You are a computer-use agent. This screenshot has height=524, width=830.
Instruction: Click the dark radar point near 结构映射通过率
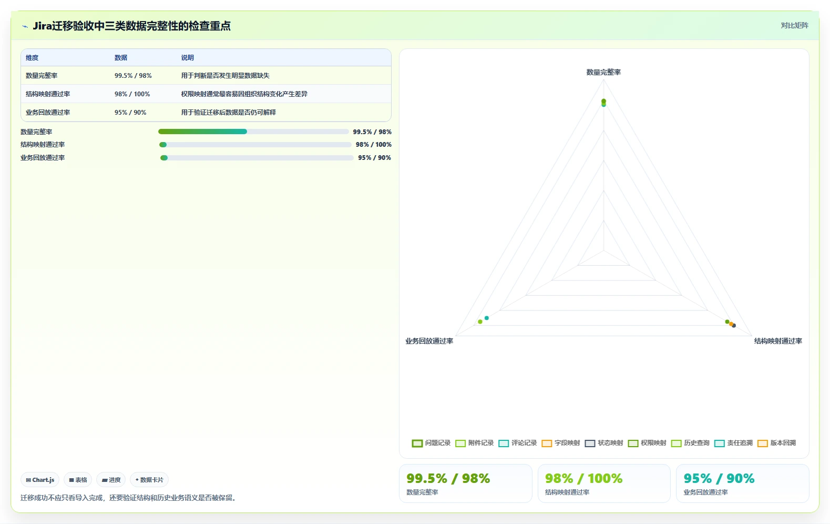click(734, 326)
